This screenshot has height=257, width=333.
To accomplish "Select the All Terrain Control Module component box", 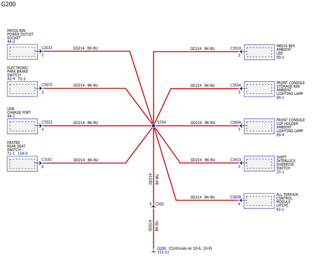I will click(259, 201).
